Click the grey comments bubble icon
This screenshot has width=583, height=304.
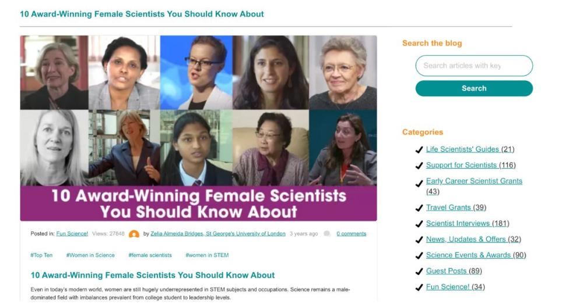click(327, 234)
